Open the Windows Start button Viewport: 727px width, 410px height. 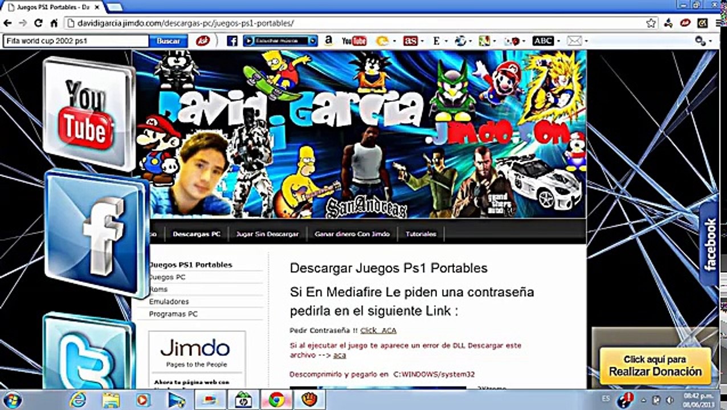tap(12, 399)
